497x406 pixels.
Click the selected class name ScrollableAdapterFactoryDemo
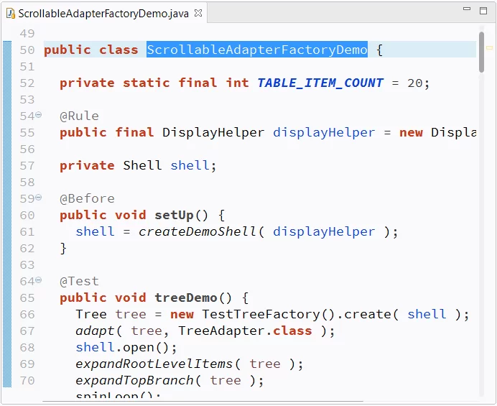[256, 50]
